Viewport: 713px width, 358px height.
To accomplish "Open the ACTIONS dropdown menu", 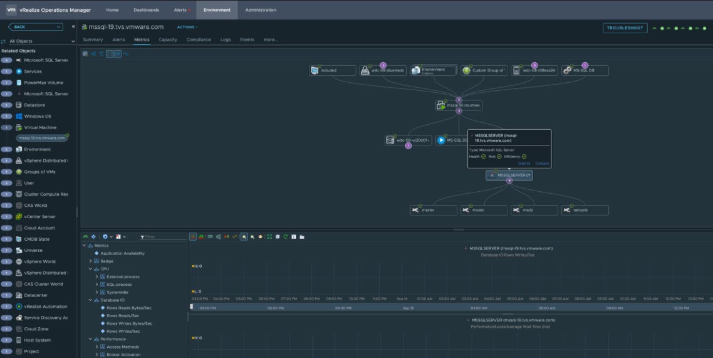I will (187, 28).
